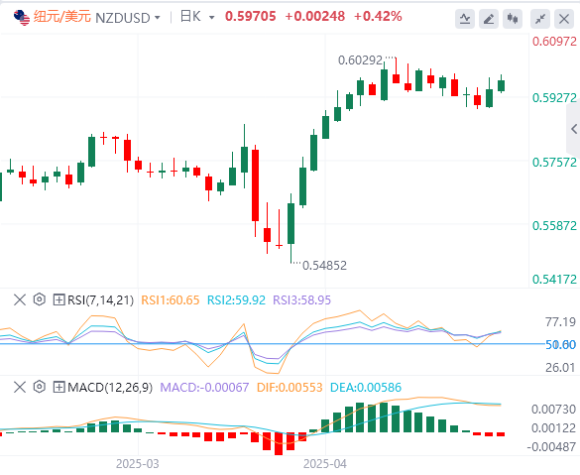Click the 0.54172 price axis label
Viewport: 580px width, 475px height.
(x=554, y=280)
